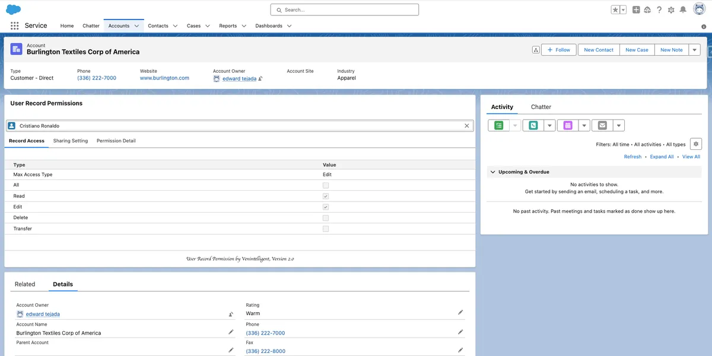Open the Setup gear icon in header
This screenshot has height=356, width=712.
[x=671, y=9]
